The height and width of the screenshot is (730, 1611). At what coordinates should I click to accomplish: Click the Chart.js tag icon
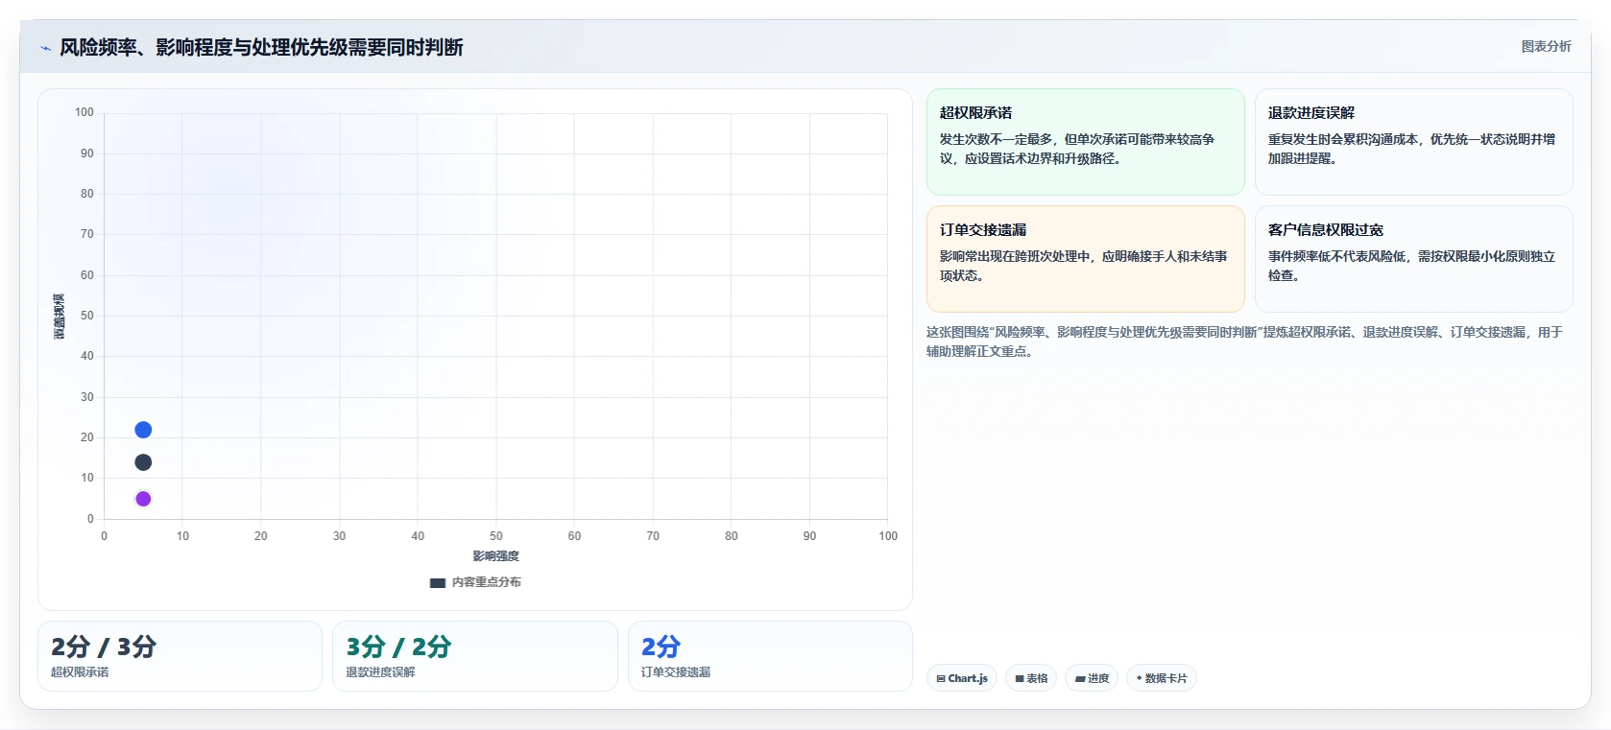point(941,678)
